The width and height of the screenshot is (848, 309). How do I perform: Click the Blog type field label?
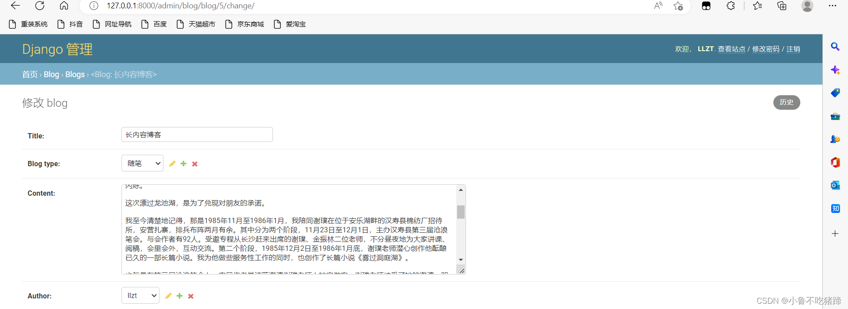[x=44, y=164]
